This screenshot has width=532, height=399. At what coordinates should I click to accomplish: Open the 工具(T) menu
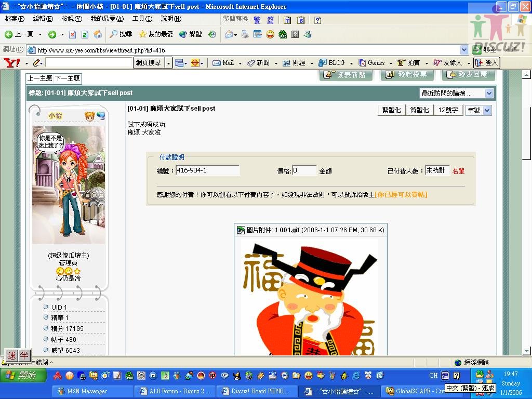[x=142, y=19]
